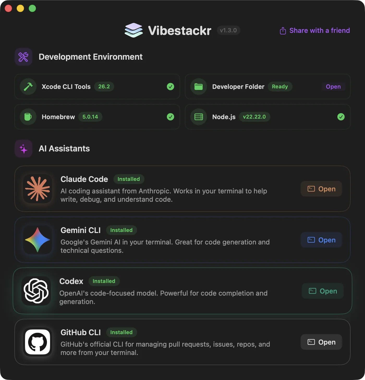Open the Developer Folder
Screen dimensions: 365x380
(x=333, y=87)
